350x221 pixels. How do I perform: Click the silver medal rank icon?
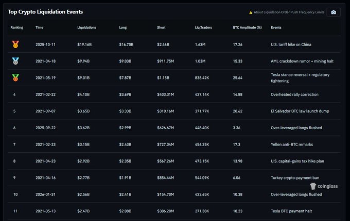(15, 61)
